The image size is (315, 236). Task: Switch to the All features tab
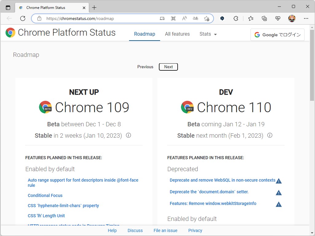pyautogui.click(x=177, y=34)
